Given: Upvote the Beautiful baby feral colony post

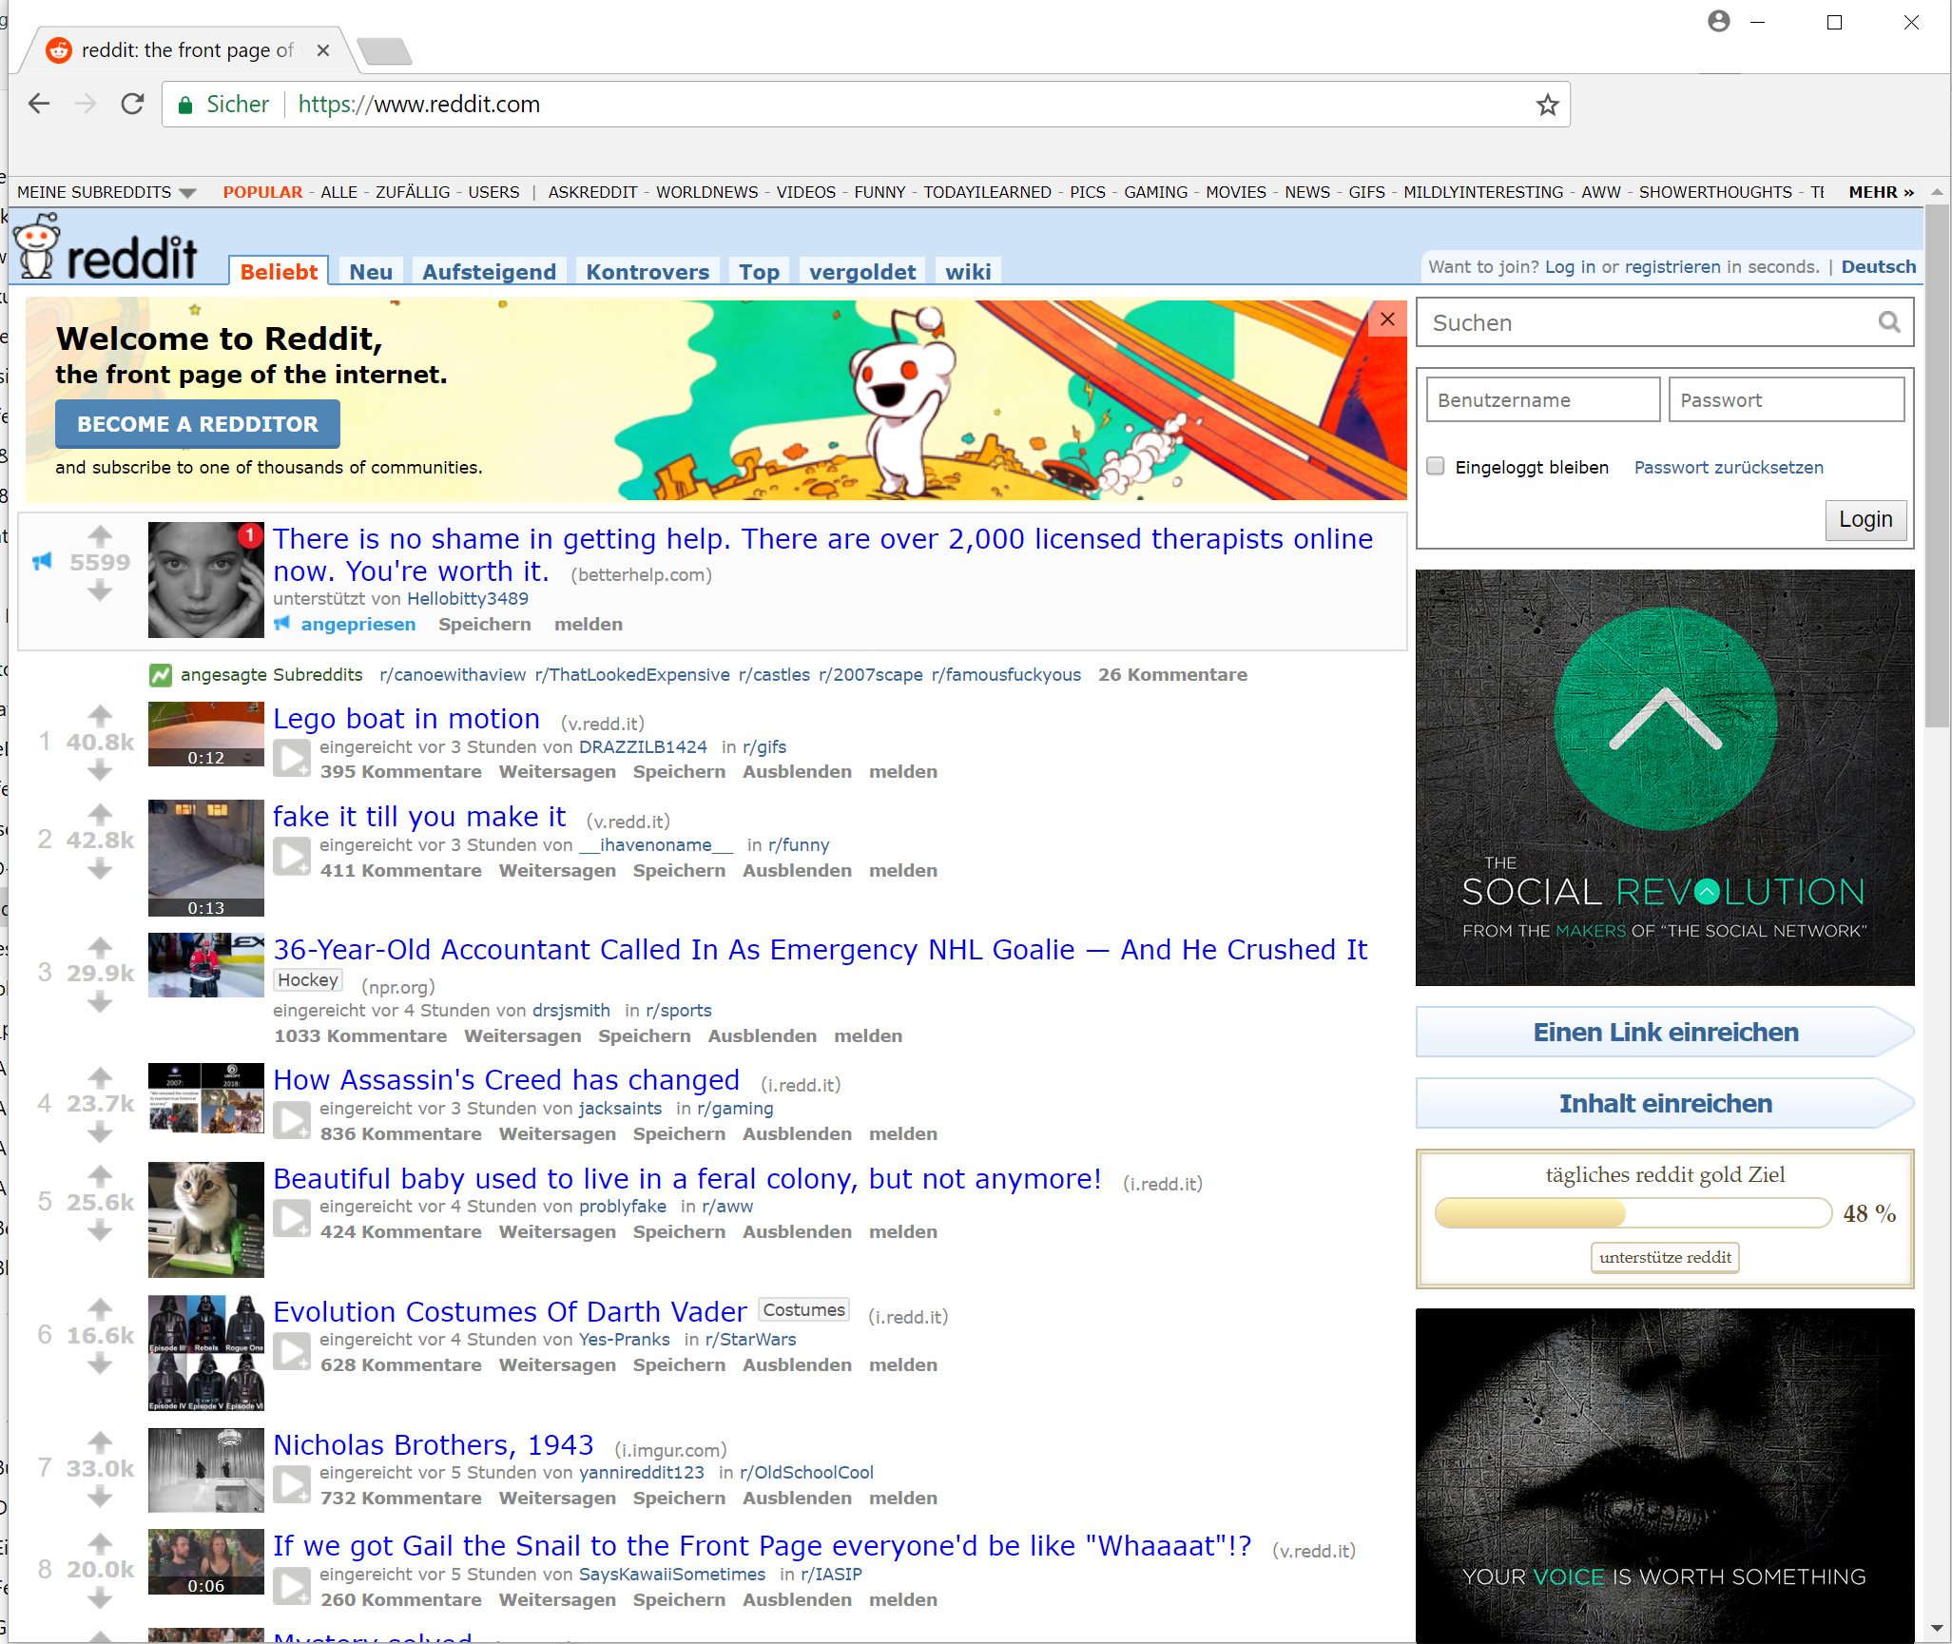Looking at the screenshot, I should (x=100, y=1176).
